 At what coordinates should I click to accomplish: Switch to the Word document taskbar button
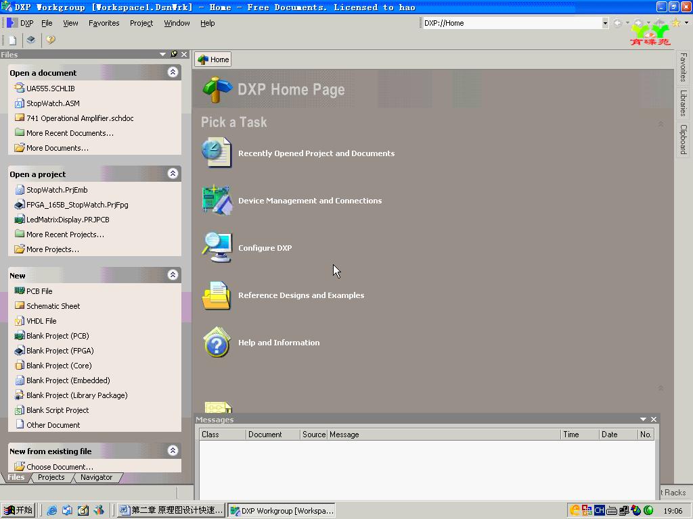click(x=171, y=510)
